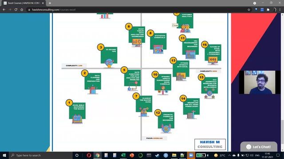Click the page vertical scrollbar thumb
Image resolution: width=284 pixels, height=159 pixels.
click(x=282, y=132)
